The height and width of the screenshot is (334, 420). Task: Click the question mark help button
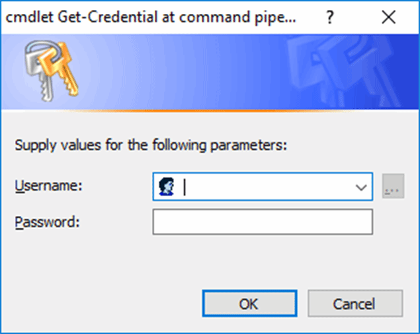329,17
